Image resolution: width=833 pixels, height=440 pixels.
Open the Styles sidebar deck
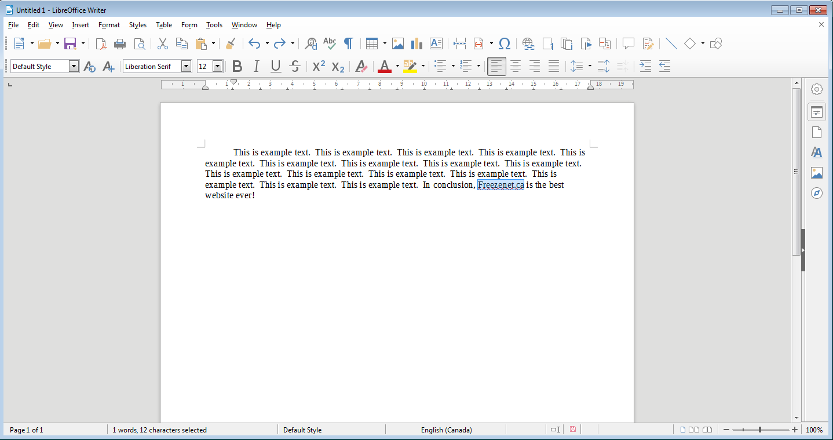(x=817, y=152)
